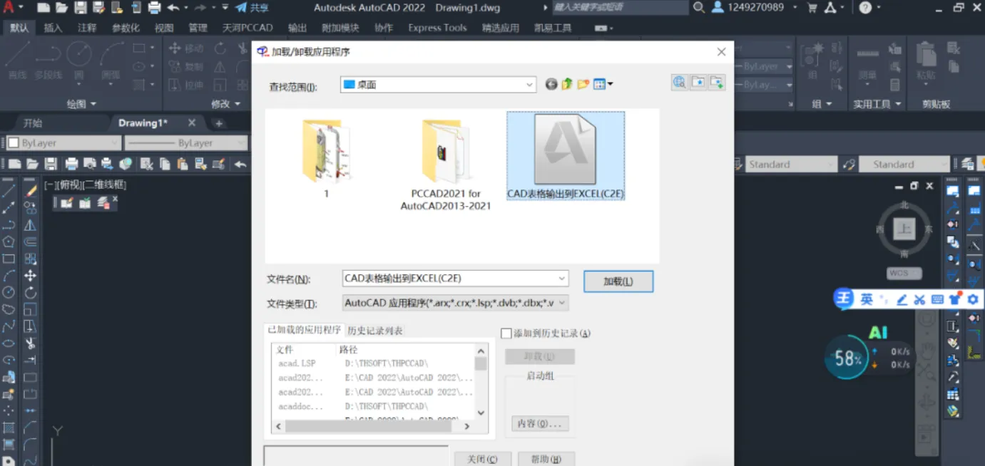Image resolution: width=985 pixels, height=466 pixels.
Task: Create new folder icon in dialog
Action: pyautogui.click(x=583, y=84)
